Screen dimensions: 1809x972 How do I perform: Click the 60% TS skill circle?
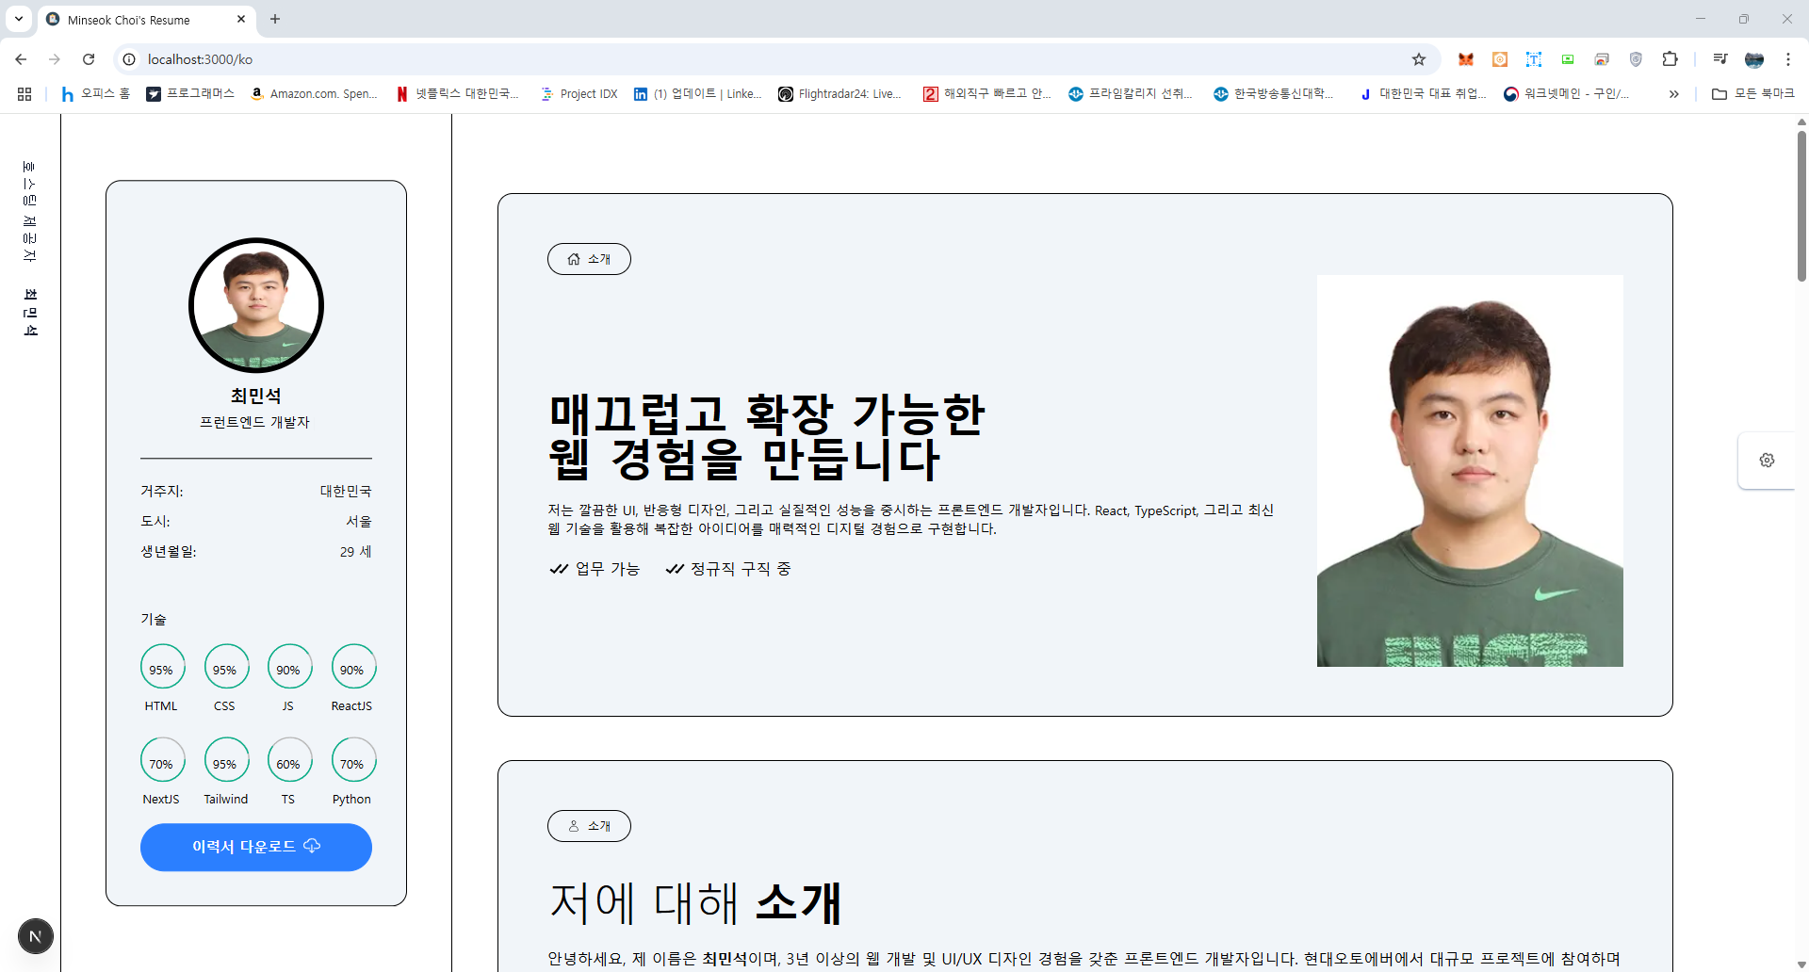point(289,761)
